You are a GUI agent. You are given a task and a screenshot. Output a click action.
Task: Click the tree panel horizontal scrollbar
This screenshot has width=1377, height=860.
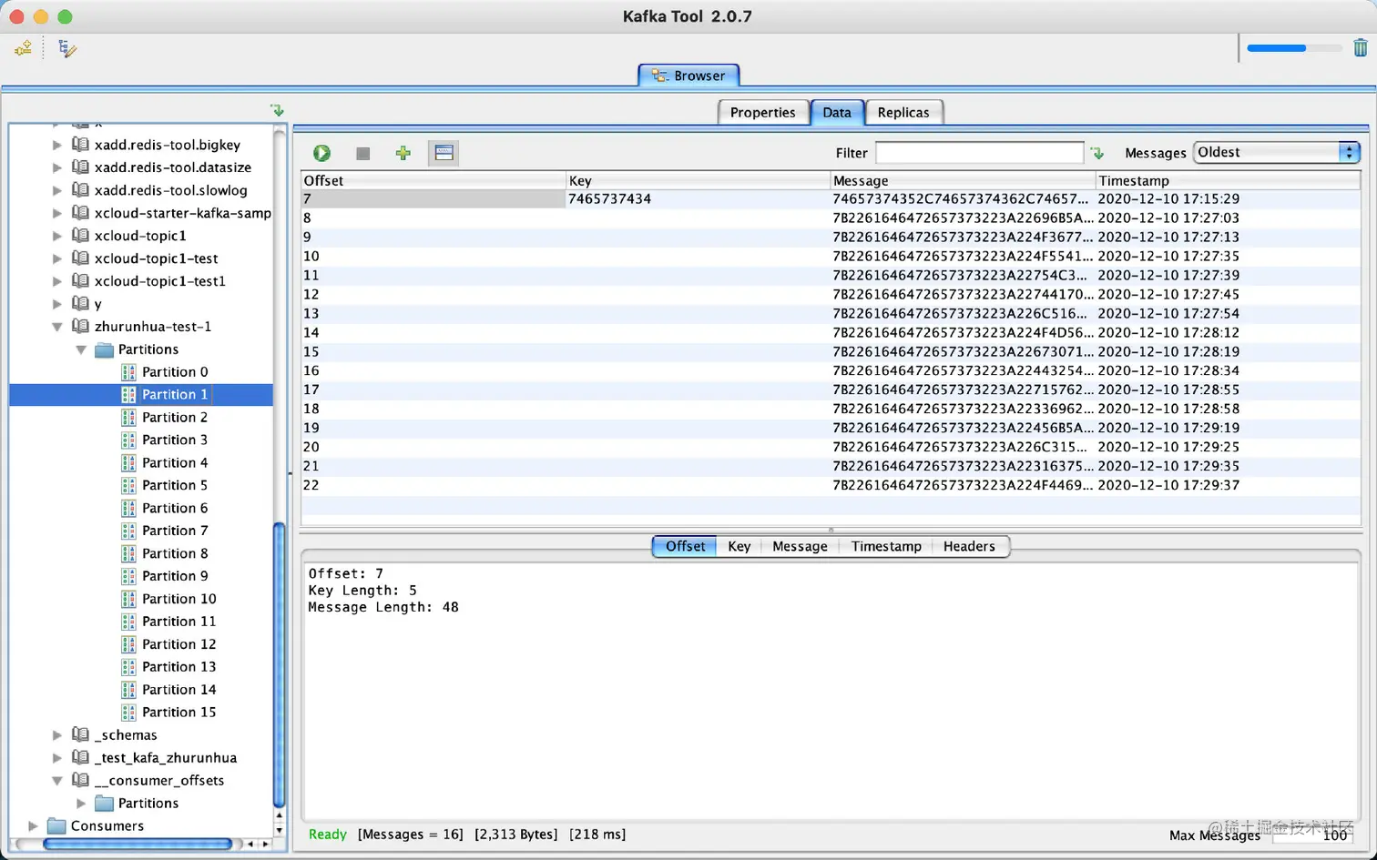click(137, 844)
